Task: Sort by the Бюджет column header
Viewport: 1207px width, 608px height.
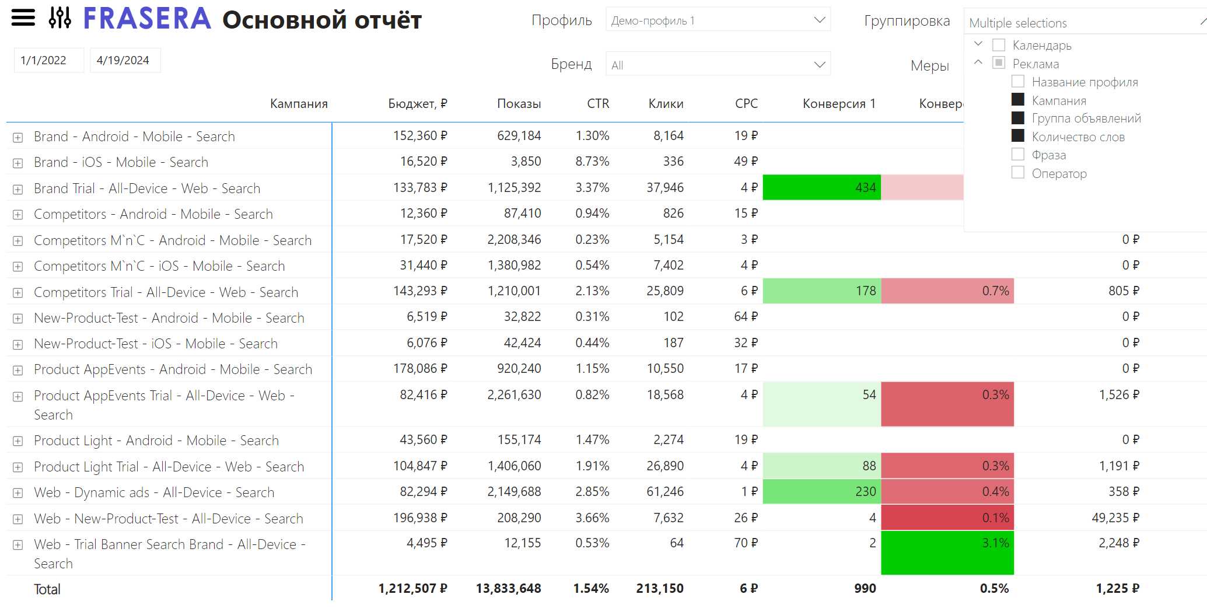Action: point(417,104)
